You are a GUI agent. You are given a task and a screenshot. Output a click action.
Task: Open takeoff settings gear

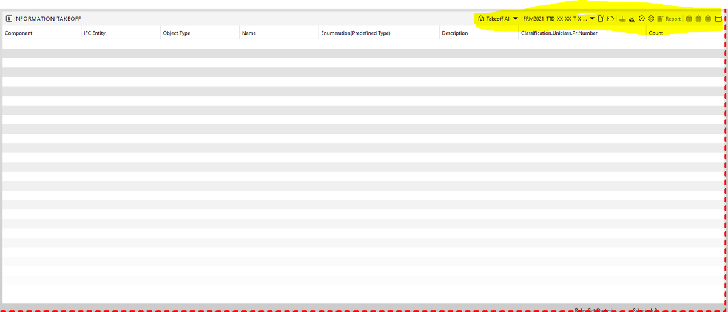(651, 19)
